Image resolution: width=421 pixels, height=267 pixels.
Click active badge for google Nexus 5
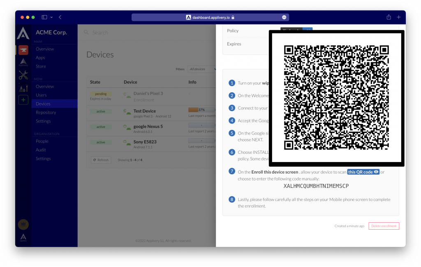[x=101, y=127]
